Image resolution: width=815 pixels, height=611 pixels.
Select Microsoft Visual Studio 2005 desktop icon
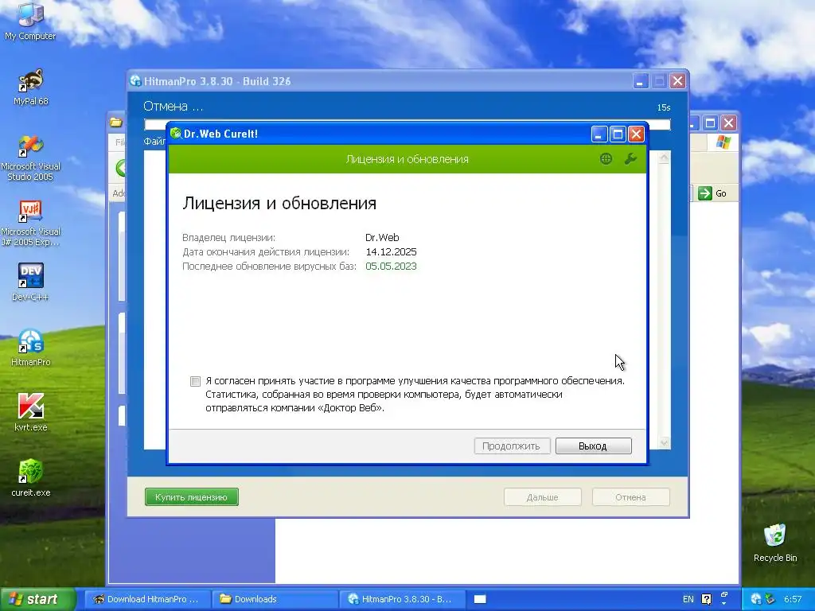(30, 158)
